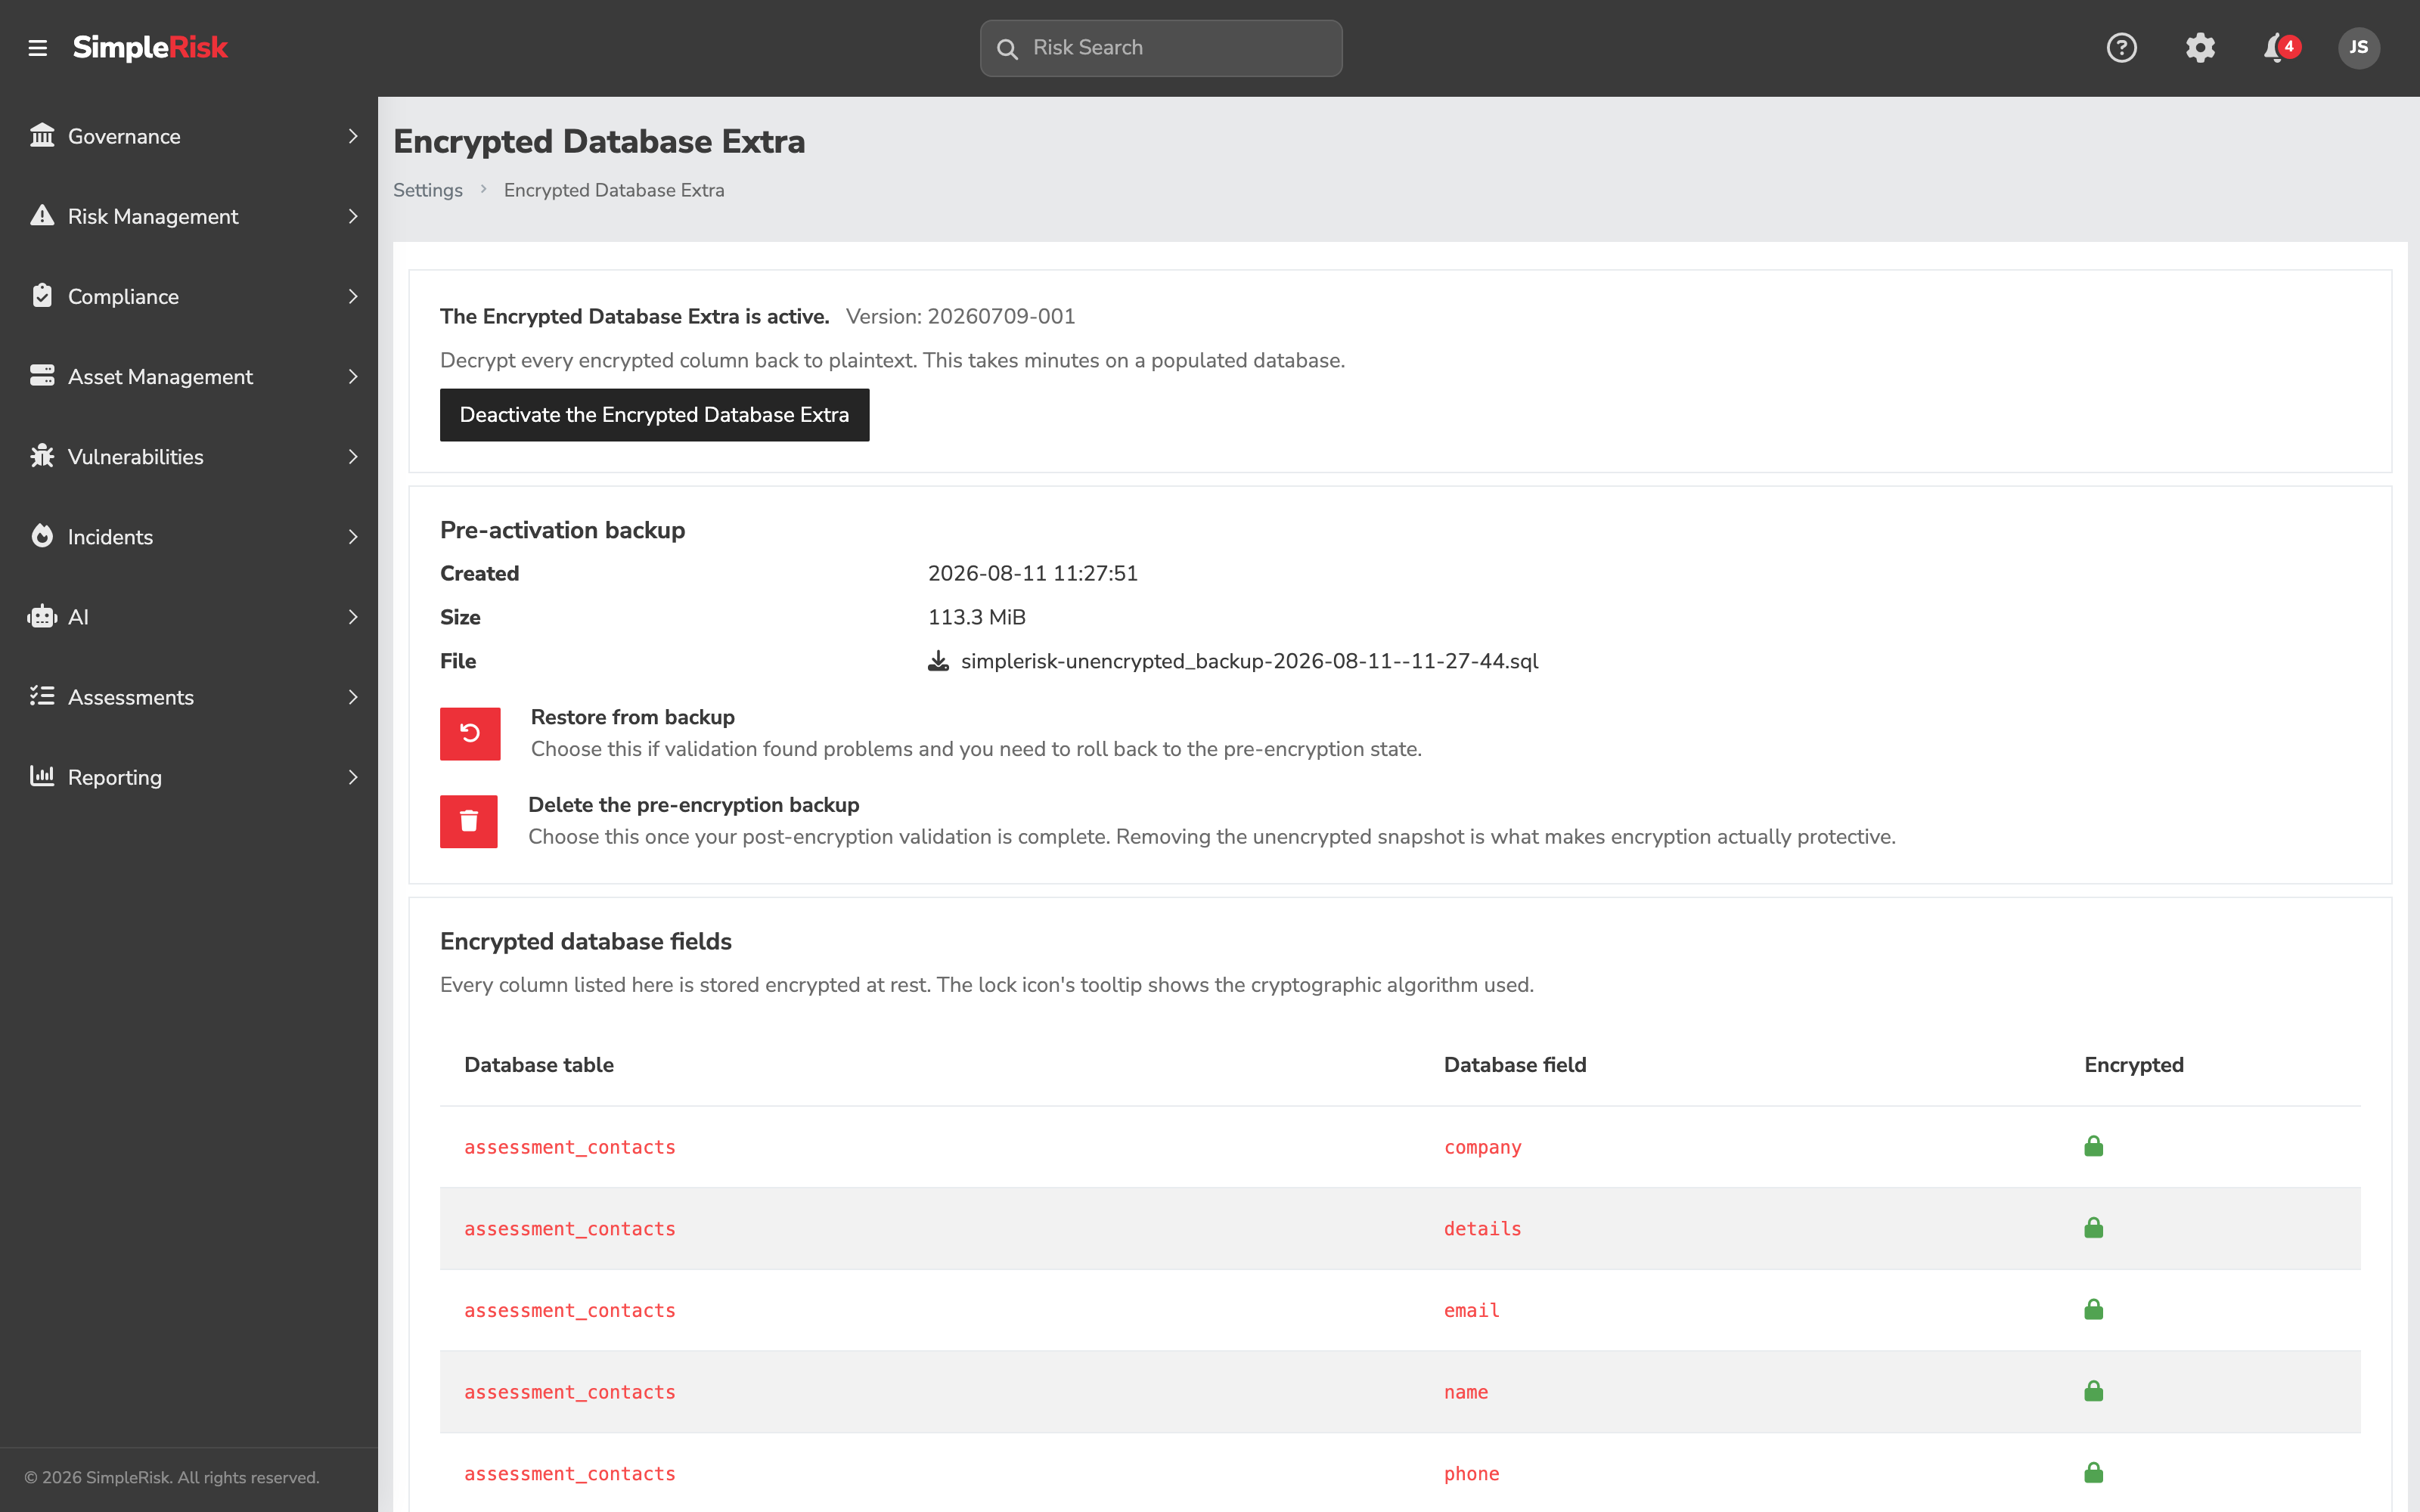Screen dimensions: 2420x1512
Task: Open the Compliance menu item
Action: point(189,296)
